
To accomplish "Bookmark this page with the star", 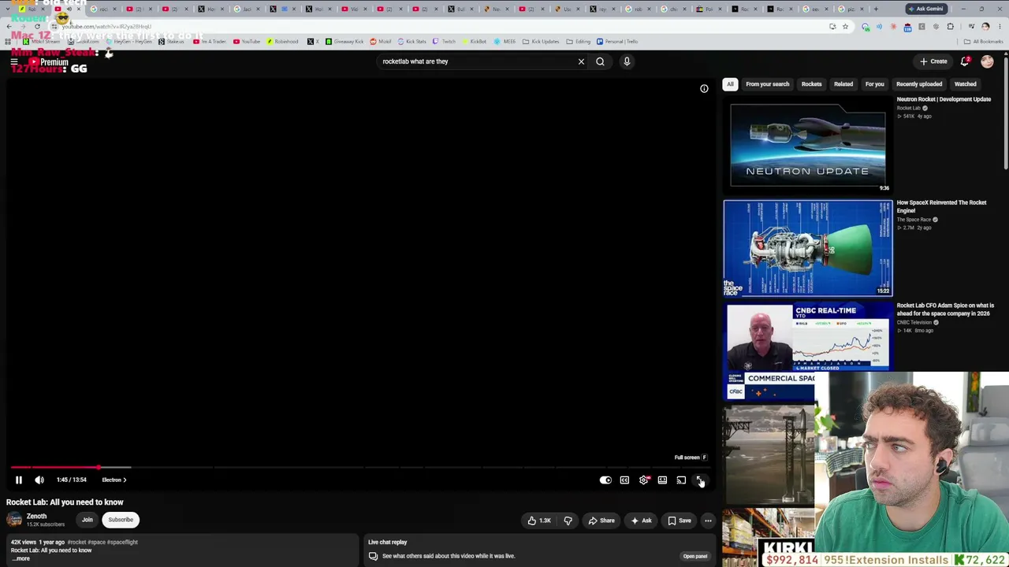I will [x=845, y=27].
